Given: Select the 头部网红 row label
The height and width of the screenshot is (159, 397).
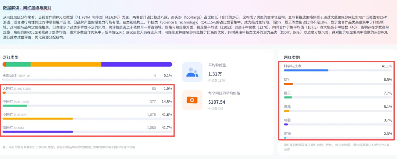Looking at the screenshot, I should pos(17,75).
